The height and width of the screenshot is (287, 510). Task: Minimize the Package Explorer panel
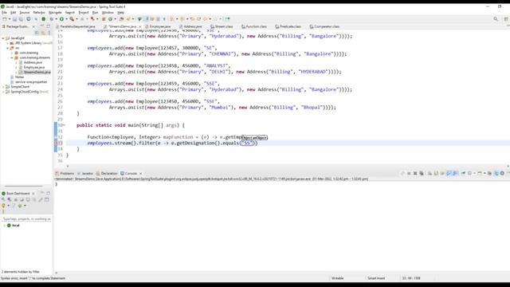click(42, 26)
